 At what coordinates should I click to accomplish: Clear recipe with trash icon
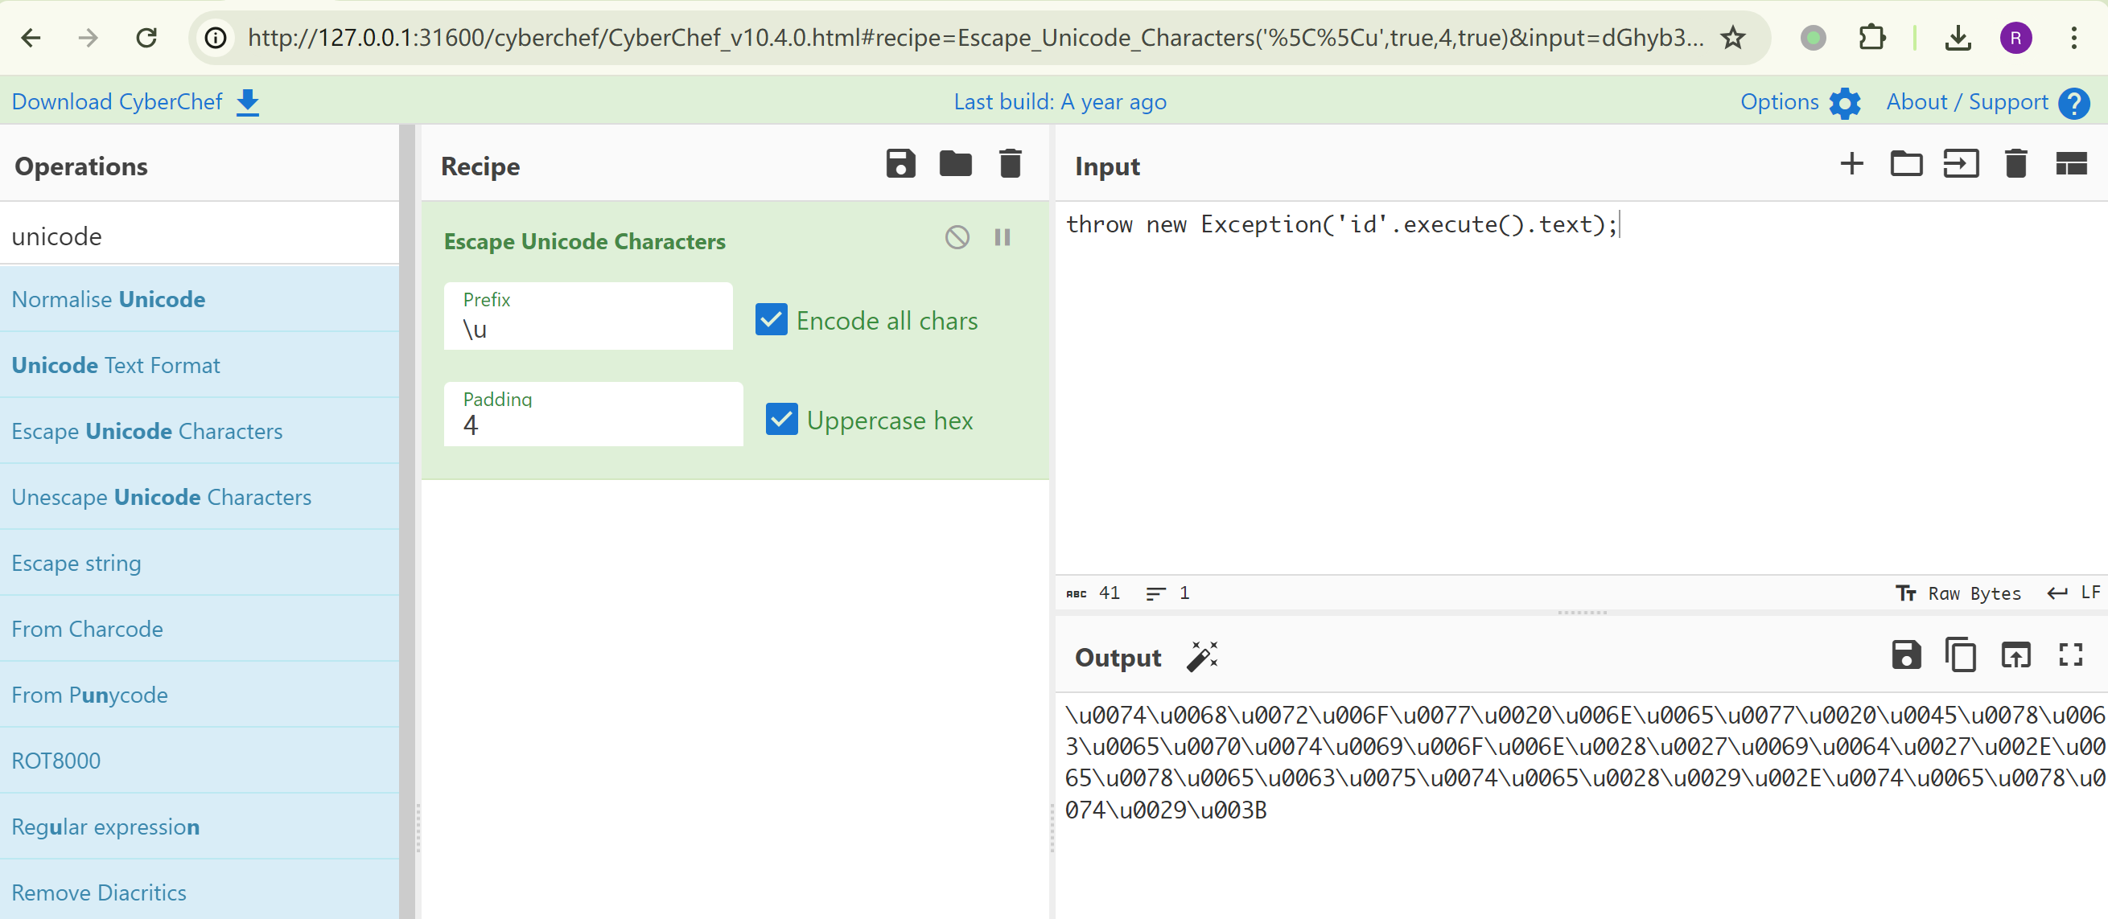(1010, 164)
